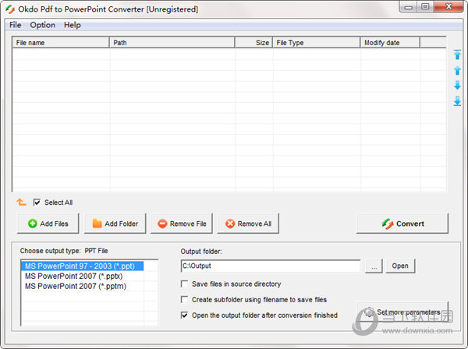The height and width of the screenshot is (349, 468).
Task: Move selected file to top of list
Action: pyautogui.click(x=457, y=55)
